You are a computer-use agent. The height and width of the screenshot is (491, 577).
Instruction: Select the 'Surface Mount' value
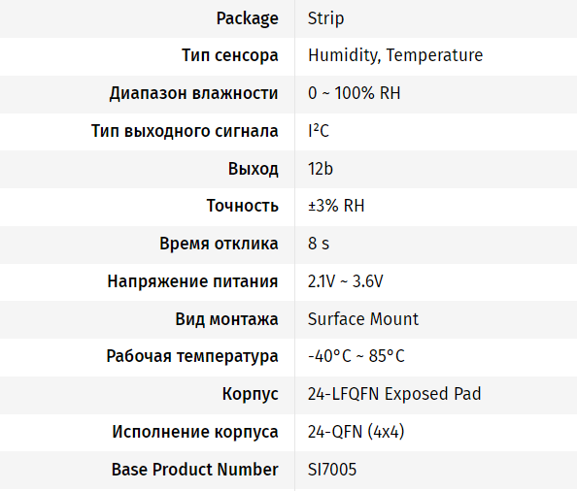coord(363,319)
